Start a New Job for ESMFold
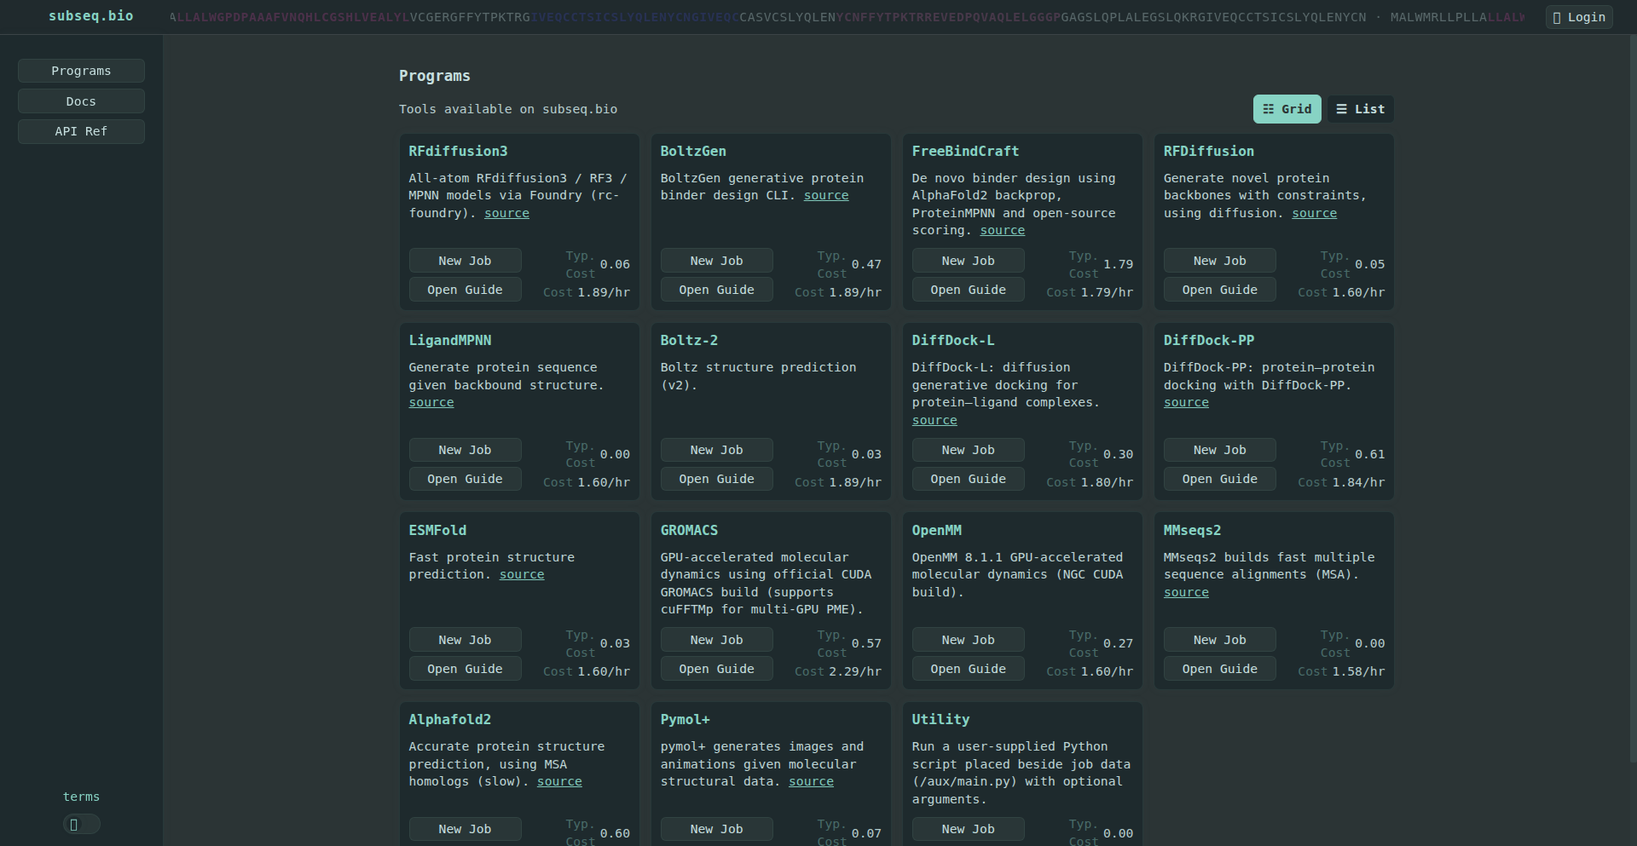 465,639
